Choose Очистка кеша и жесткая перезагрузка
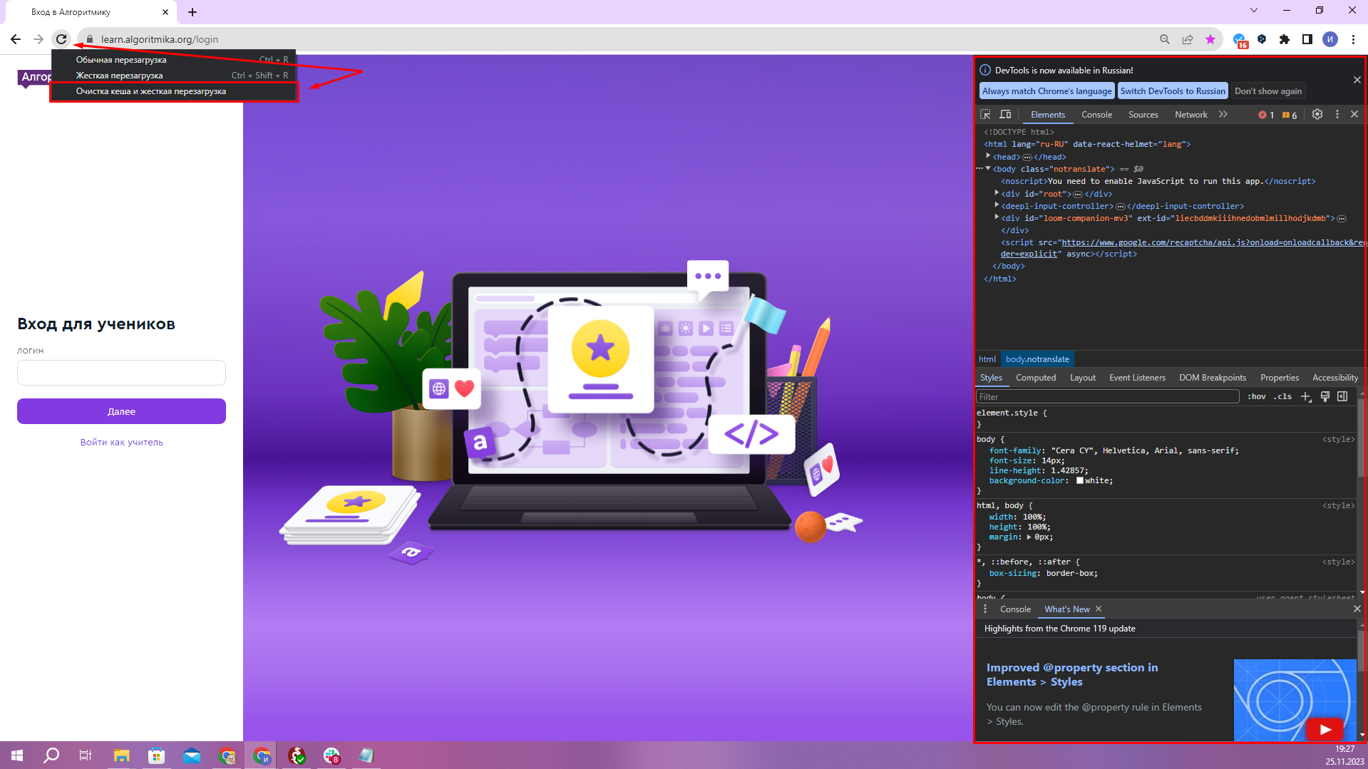The width and height of the screenshot is (1368, 769). click(174, 91)
